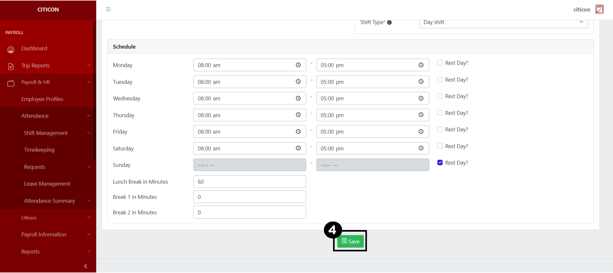Uncheck the Sunday Rest Day checkbox
The image size is (613, 273).
coord(440,163)
